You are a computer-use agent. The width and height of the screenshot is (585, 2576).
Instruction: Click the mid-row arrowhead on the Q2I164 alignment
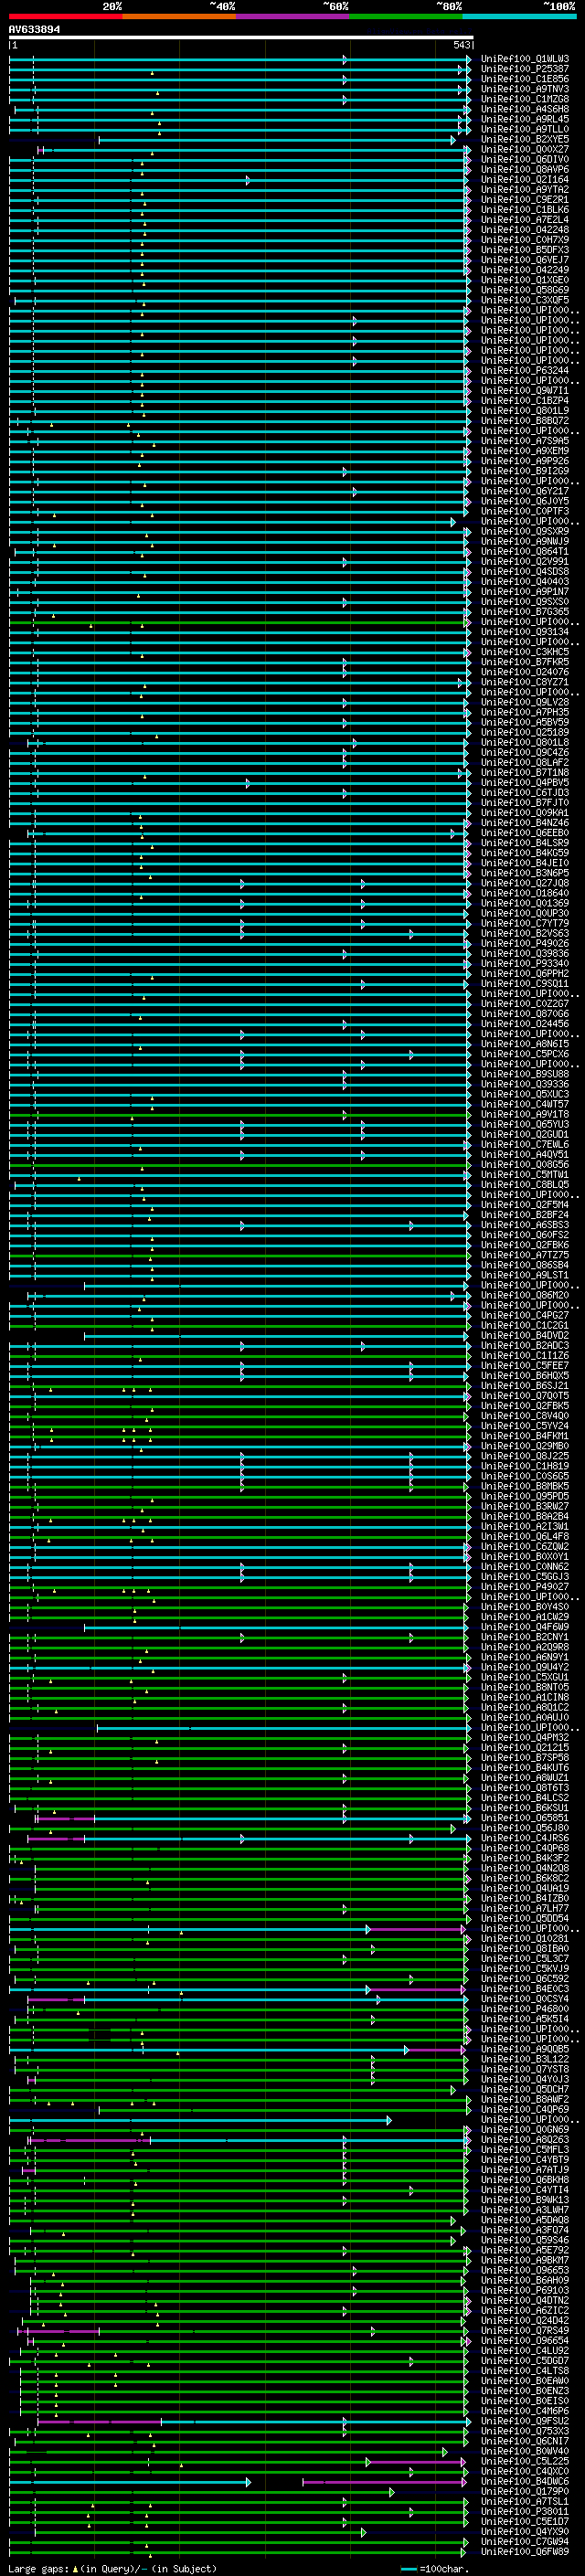coord(248,180)
